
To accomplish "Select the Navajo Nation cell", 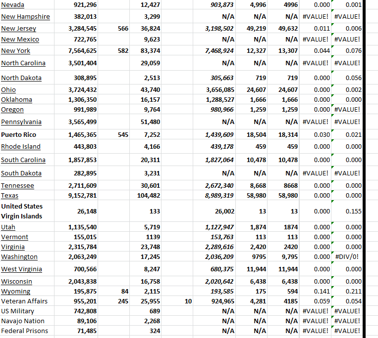I will click(x=23, y=321).
